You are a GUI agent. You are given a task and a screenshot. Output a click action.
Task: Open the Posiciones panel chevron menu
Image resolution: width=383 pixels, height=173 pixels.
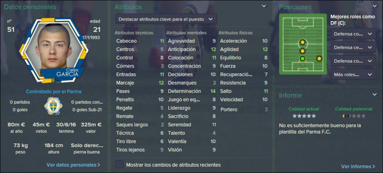(x=374, y=6)
